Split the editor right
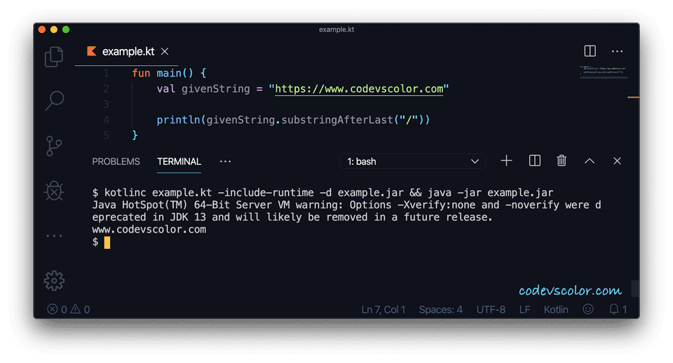This screenshot has width=673, height=363. [x=590, y=51]
